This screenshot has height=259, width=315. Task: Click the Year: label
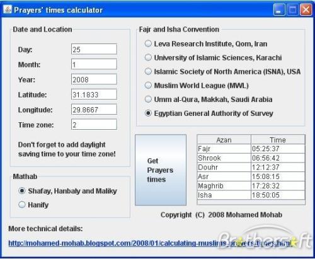[26, 80]
